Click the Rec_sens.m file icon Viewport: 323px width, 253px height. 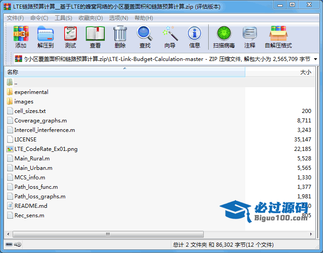[x=9, y=216]
